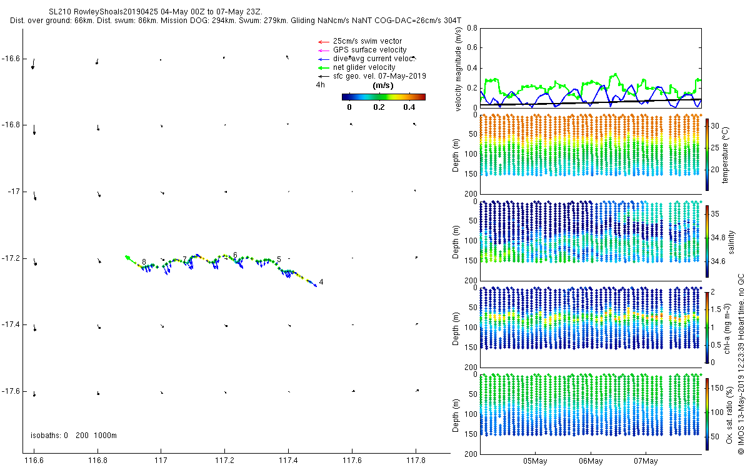This screenshot has width=750, height=468.
Task: Click map longitude tick '116.8'
Action: click(x=97, y=461)
